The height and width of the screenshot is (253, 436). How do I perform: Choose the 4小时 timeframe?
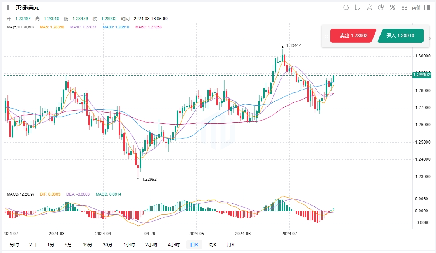pos(173,244)
